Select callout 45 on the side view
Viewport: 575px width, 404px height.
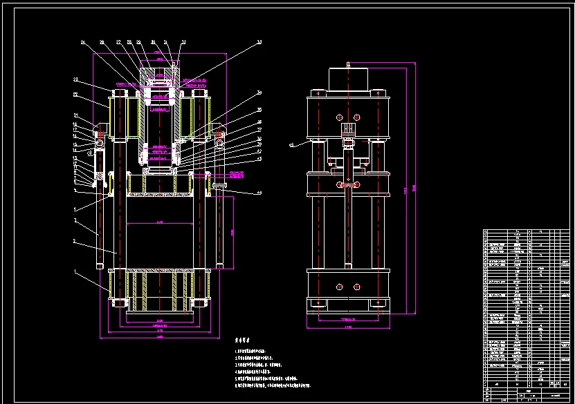tap(291, 145)
